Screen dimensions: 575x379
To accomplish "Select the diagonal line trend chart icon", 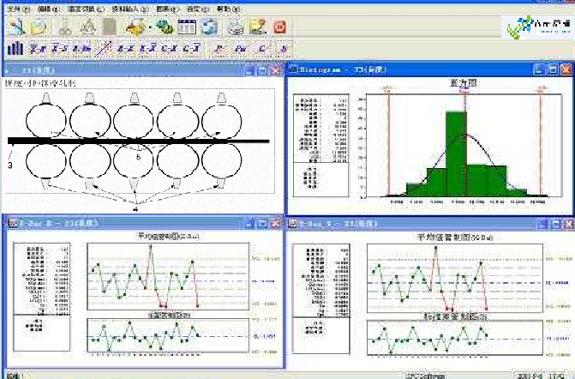I will 104,48.
